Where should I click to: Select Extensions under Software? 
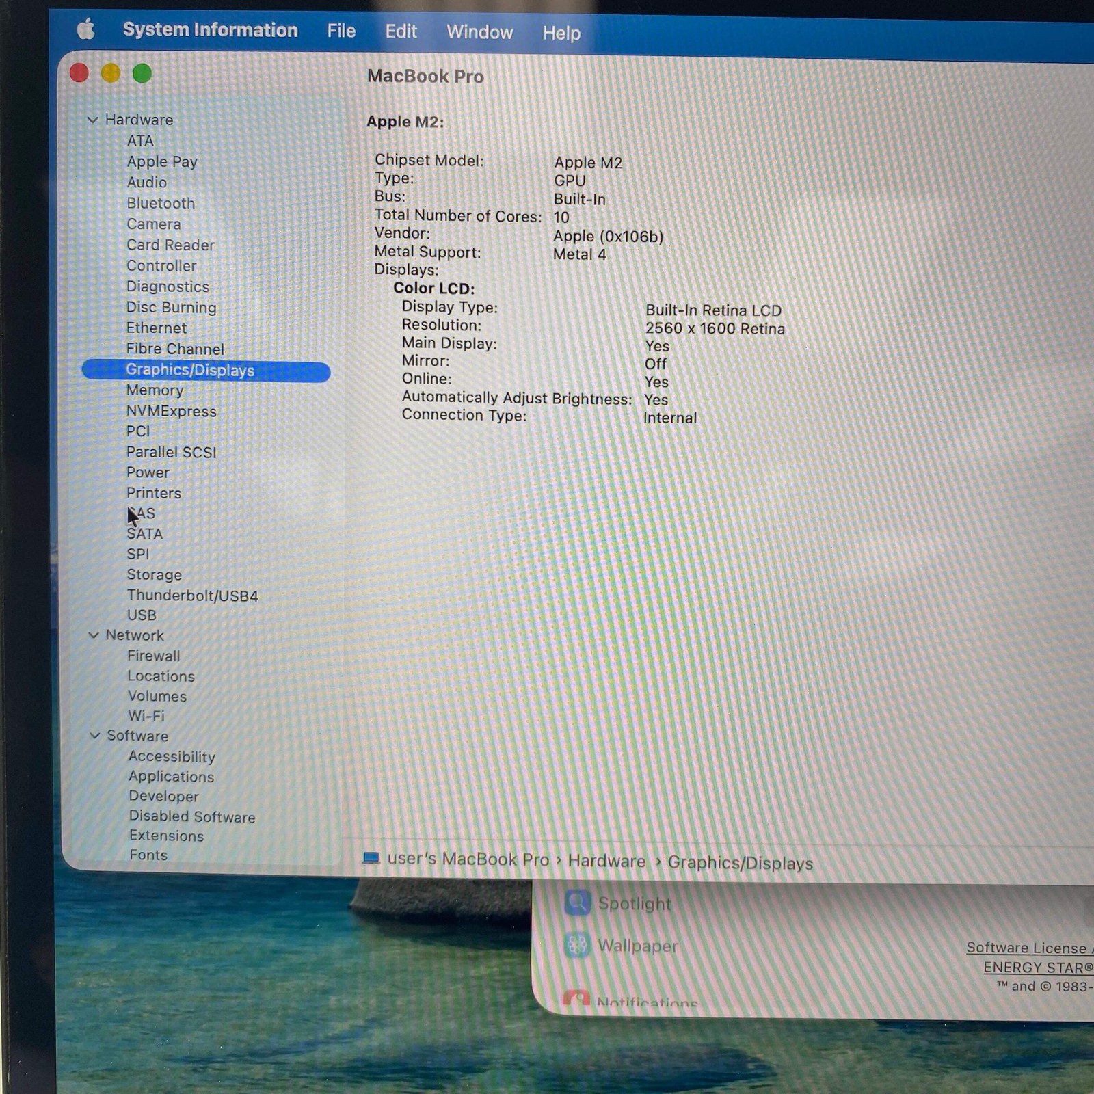tap(166, 836)
